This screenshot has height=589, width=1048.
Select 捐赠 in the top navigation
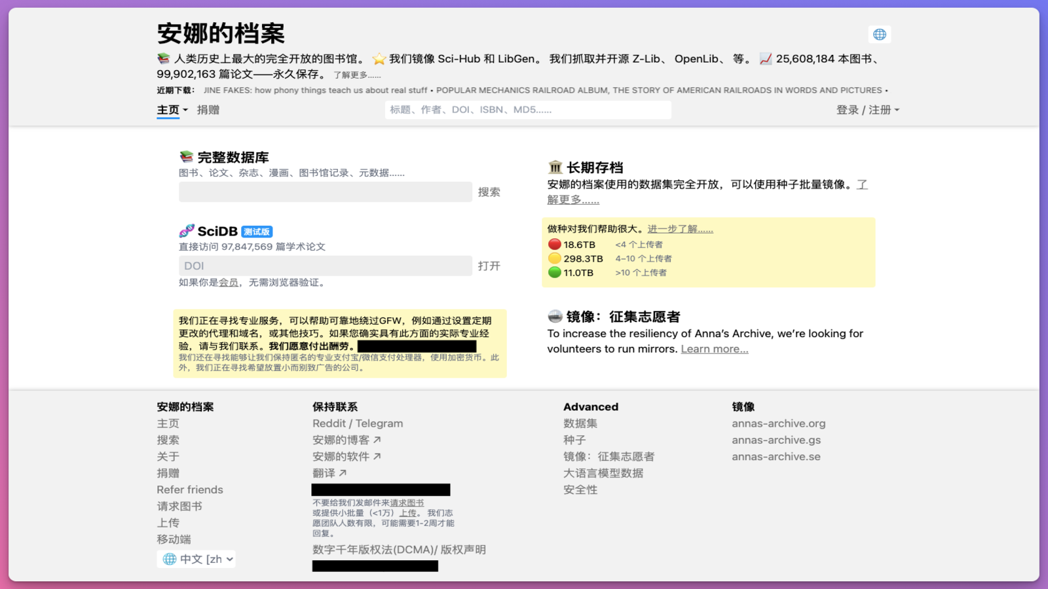coord(208,109)
